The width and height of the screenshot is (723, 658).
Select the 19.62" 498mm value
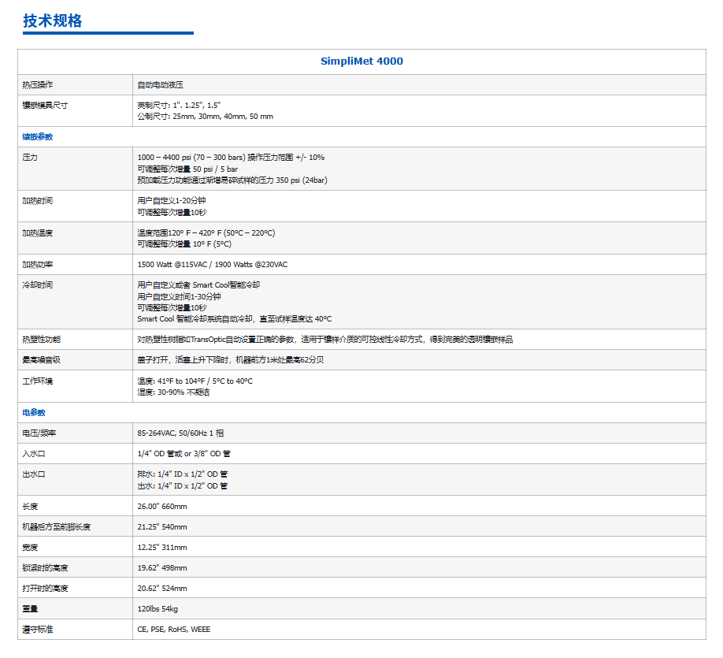[x=162, y=568]
